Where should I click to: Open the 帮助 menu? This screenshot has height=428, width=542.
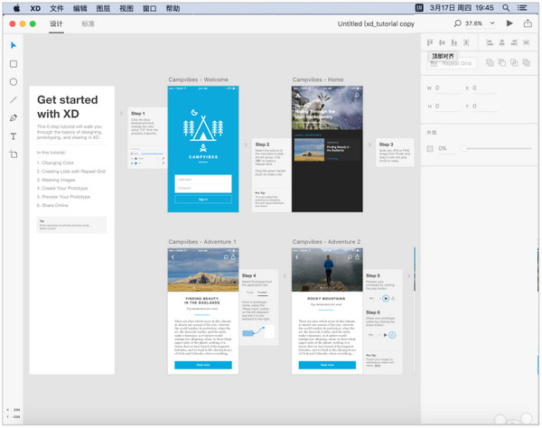[x=173, y=8]
